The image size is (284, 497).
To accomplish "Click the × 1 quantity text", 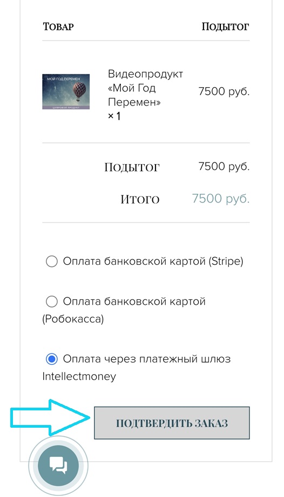I will click(114, 116).
